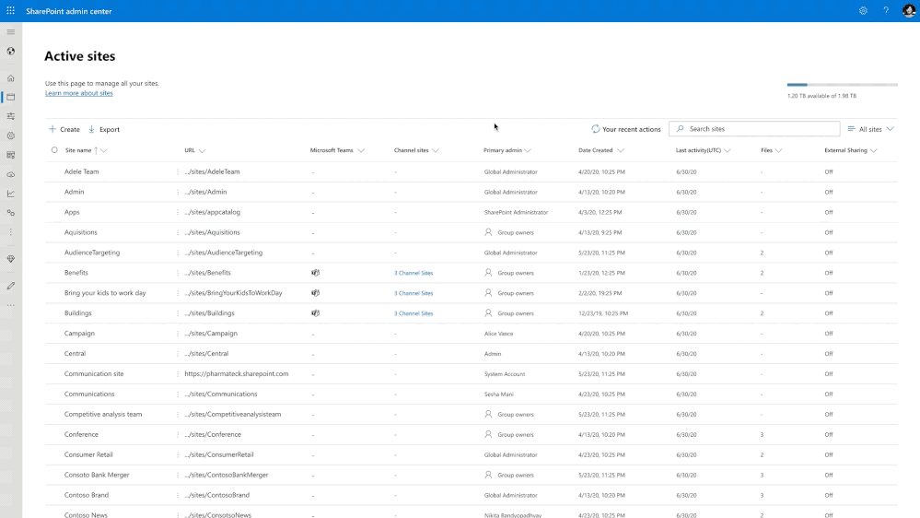Viewport: 920px width, 518px height.
Task: Select AudienceTargeting site name
Action: (x=92, y=253)
